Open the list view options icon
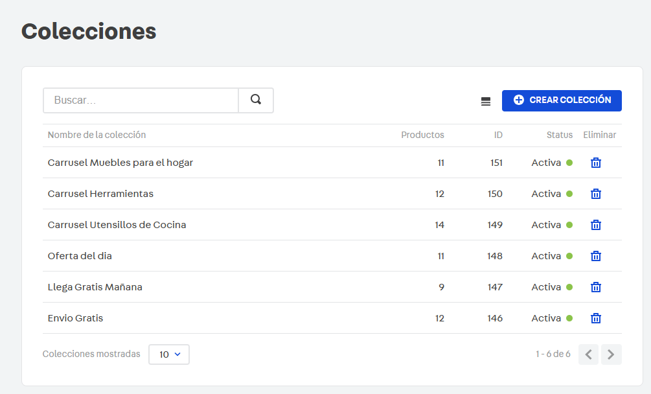The width and height of the screenshot is (651, 394). click(486, 101)
